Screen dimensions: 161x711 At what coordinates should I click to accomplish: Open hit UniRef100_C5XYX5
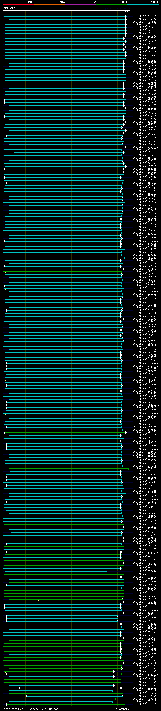(x=144, y=24)
